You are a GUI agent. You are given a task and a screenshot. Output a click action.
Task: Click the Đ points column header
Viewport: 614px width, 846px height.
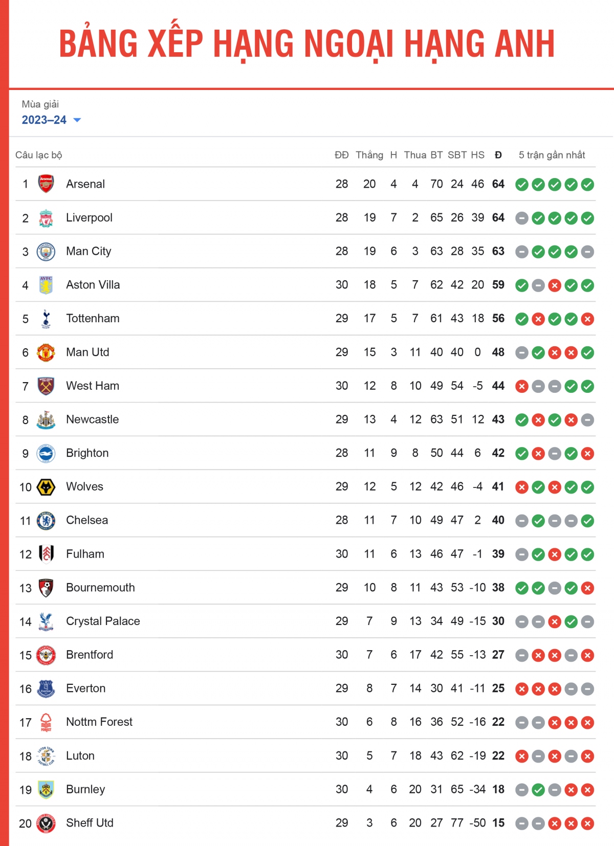pos(498,155)
